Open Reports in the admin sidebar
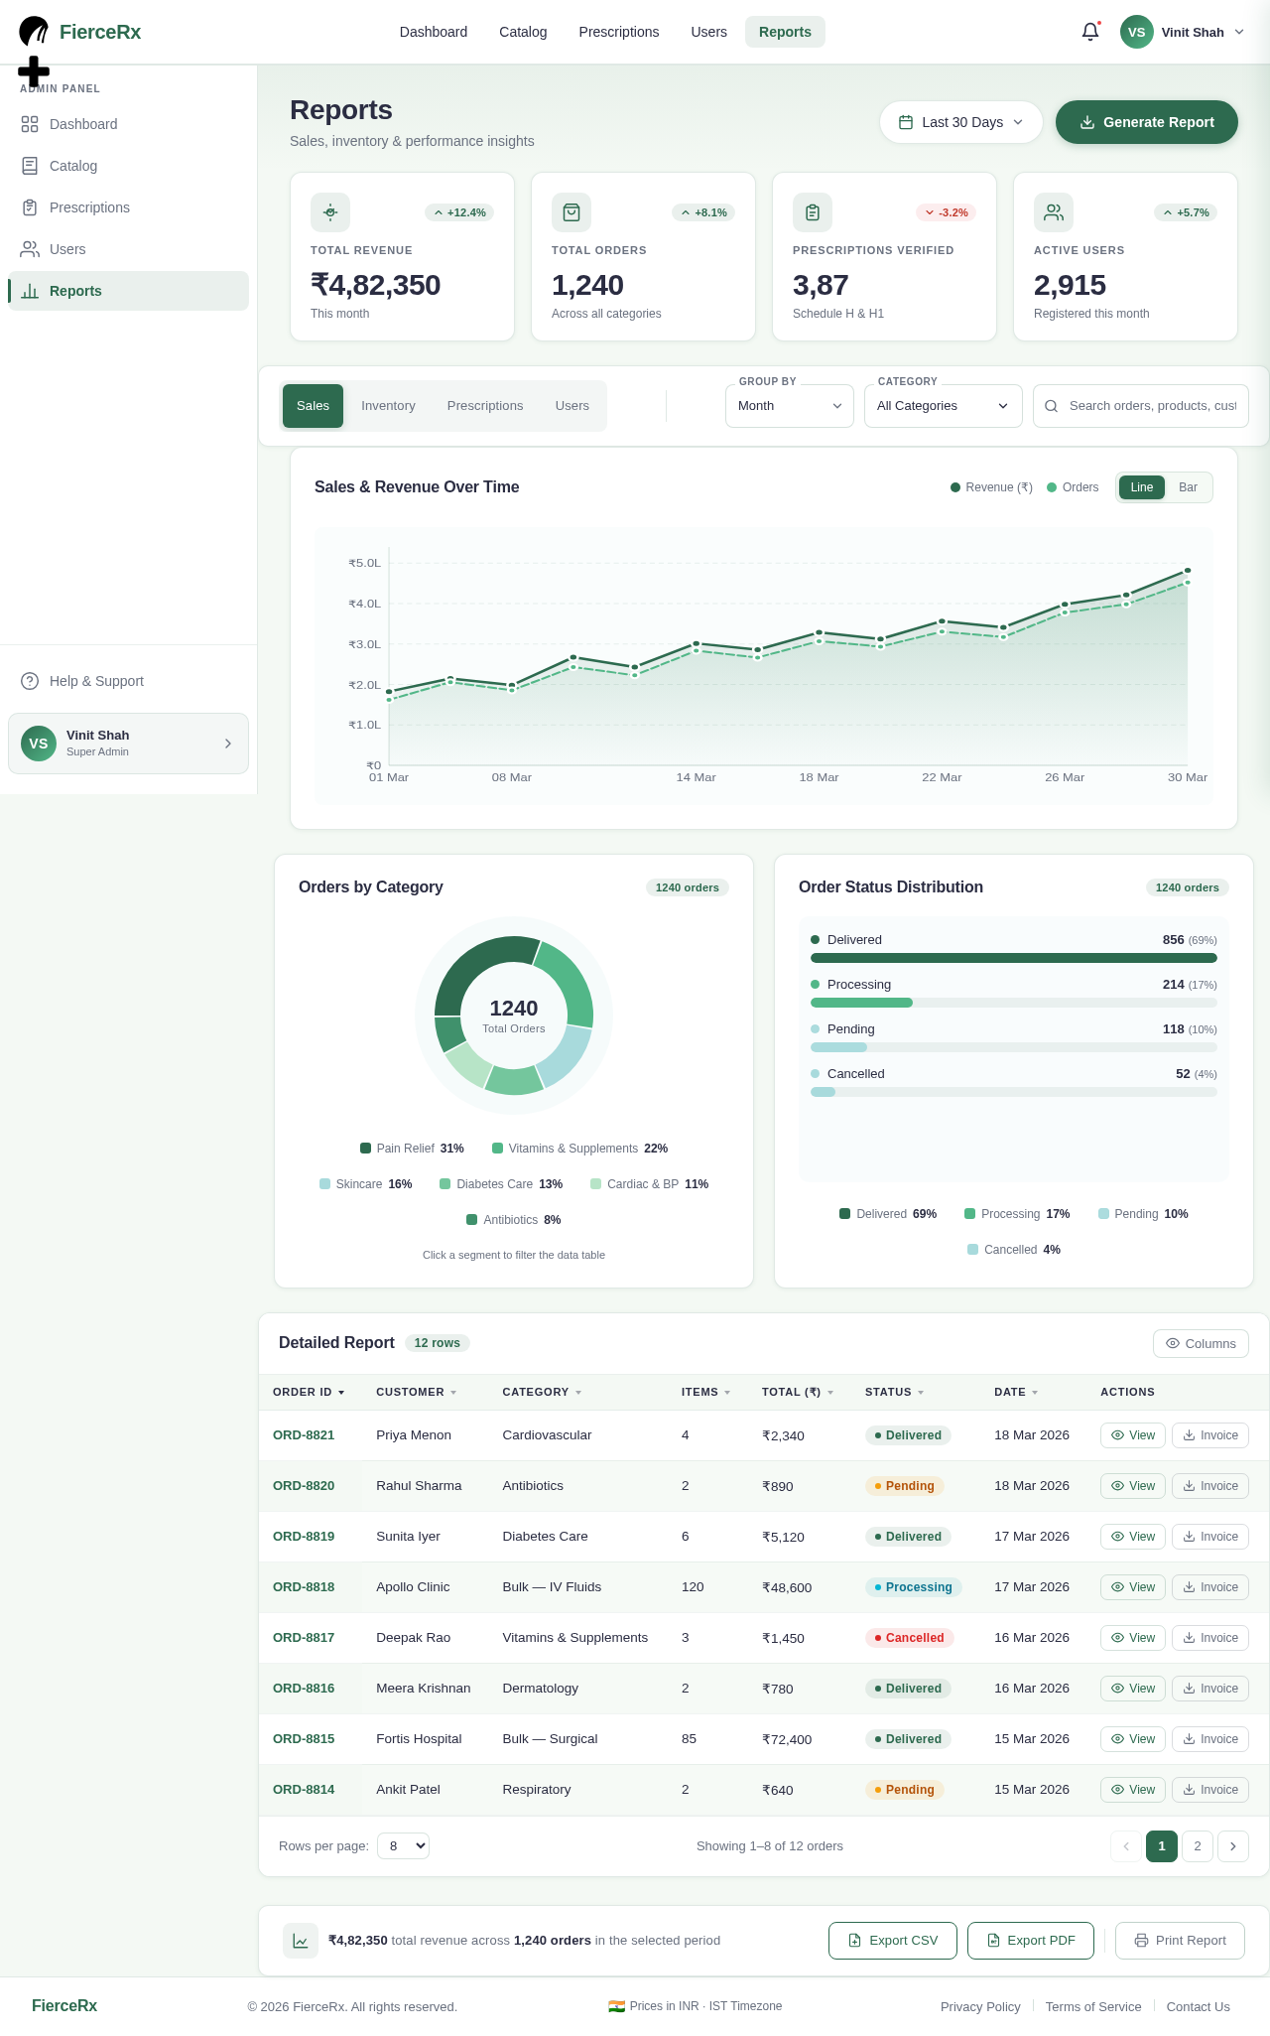Image resolution: width=1270 pixels, height=2036 pixels. 128,291
